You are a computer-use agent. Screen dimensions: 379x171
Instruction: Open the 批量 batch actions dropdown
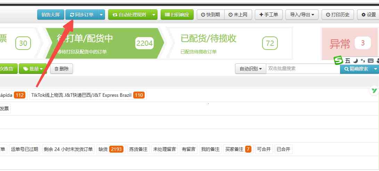pyautogui.click(x=33, y=69)
